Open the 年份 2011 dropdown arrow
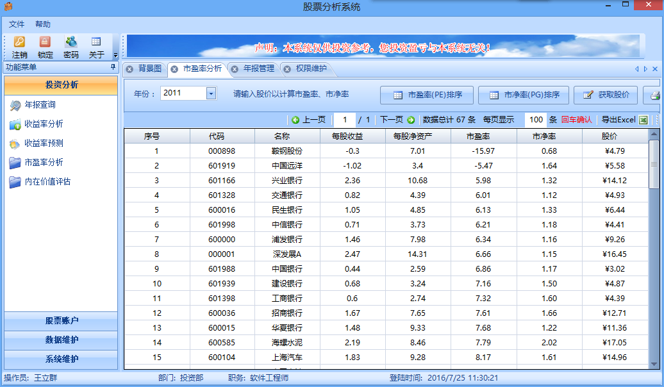 [x=211, y=93]
